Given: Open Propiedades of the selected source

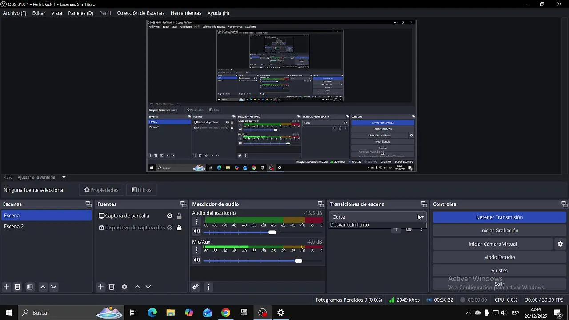Looking at the screenshot, I should (x=101, y=190).
